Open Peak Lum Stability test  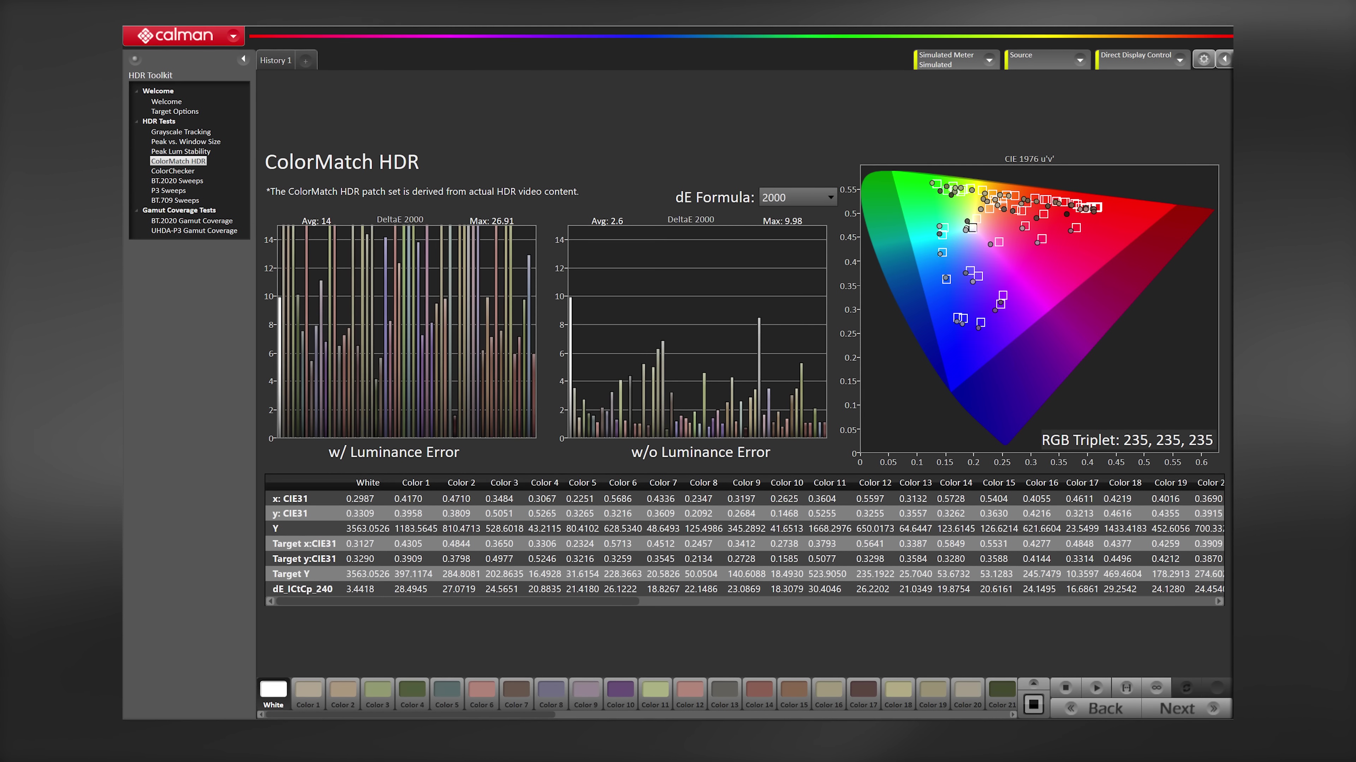click(180, 151)
